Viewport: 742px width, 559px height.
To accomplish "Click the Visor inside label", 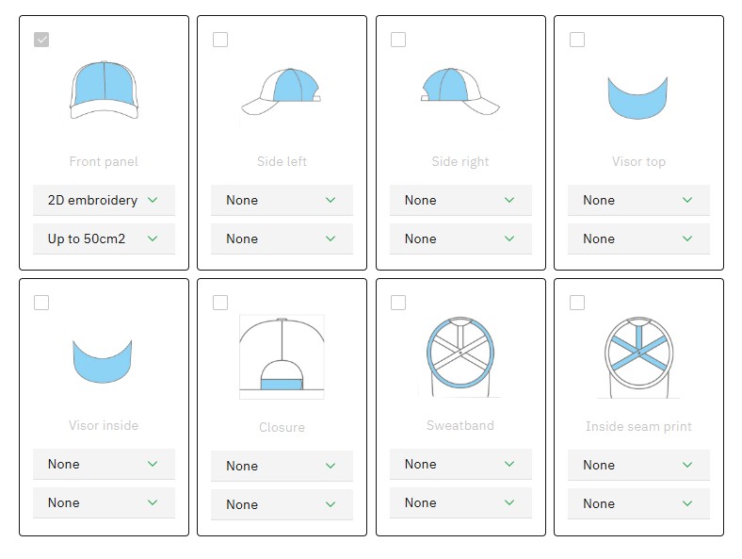I will (104, 425).
